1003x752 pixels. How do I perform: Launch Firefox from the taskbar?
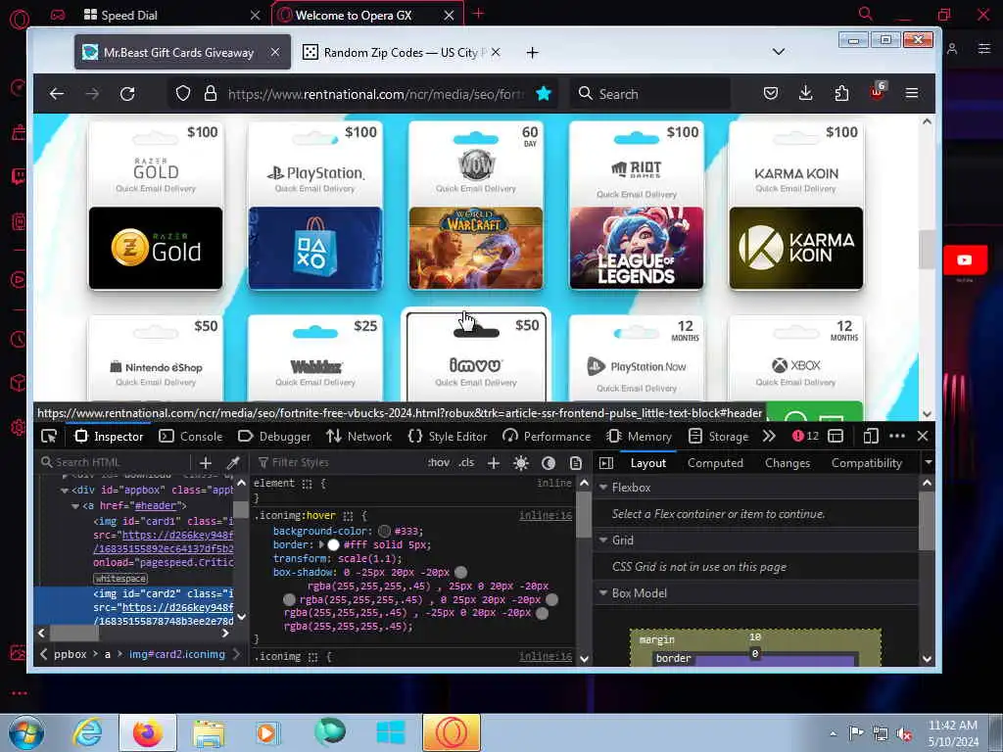click(x=148, y=732)
